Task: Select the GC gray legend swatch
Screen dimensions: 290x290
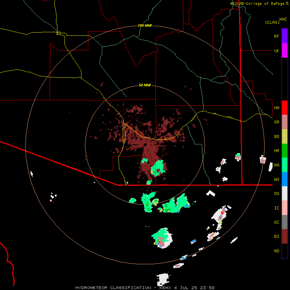Action: (285, 222)
